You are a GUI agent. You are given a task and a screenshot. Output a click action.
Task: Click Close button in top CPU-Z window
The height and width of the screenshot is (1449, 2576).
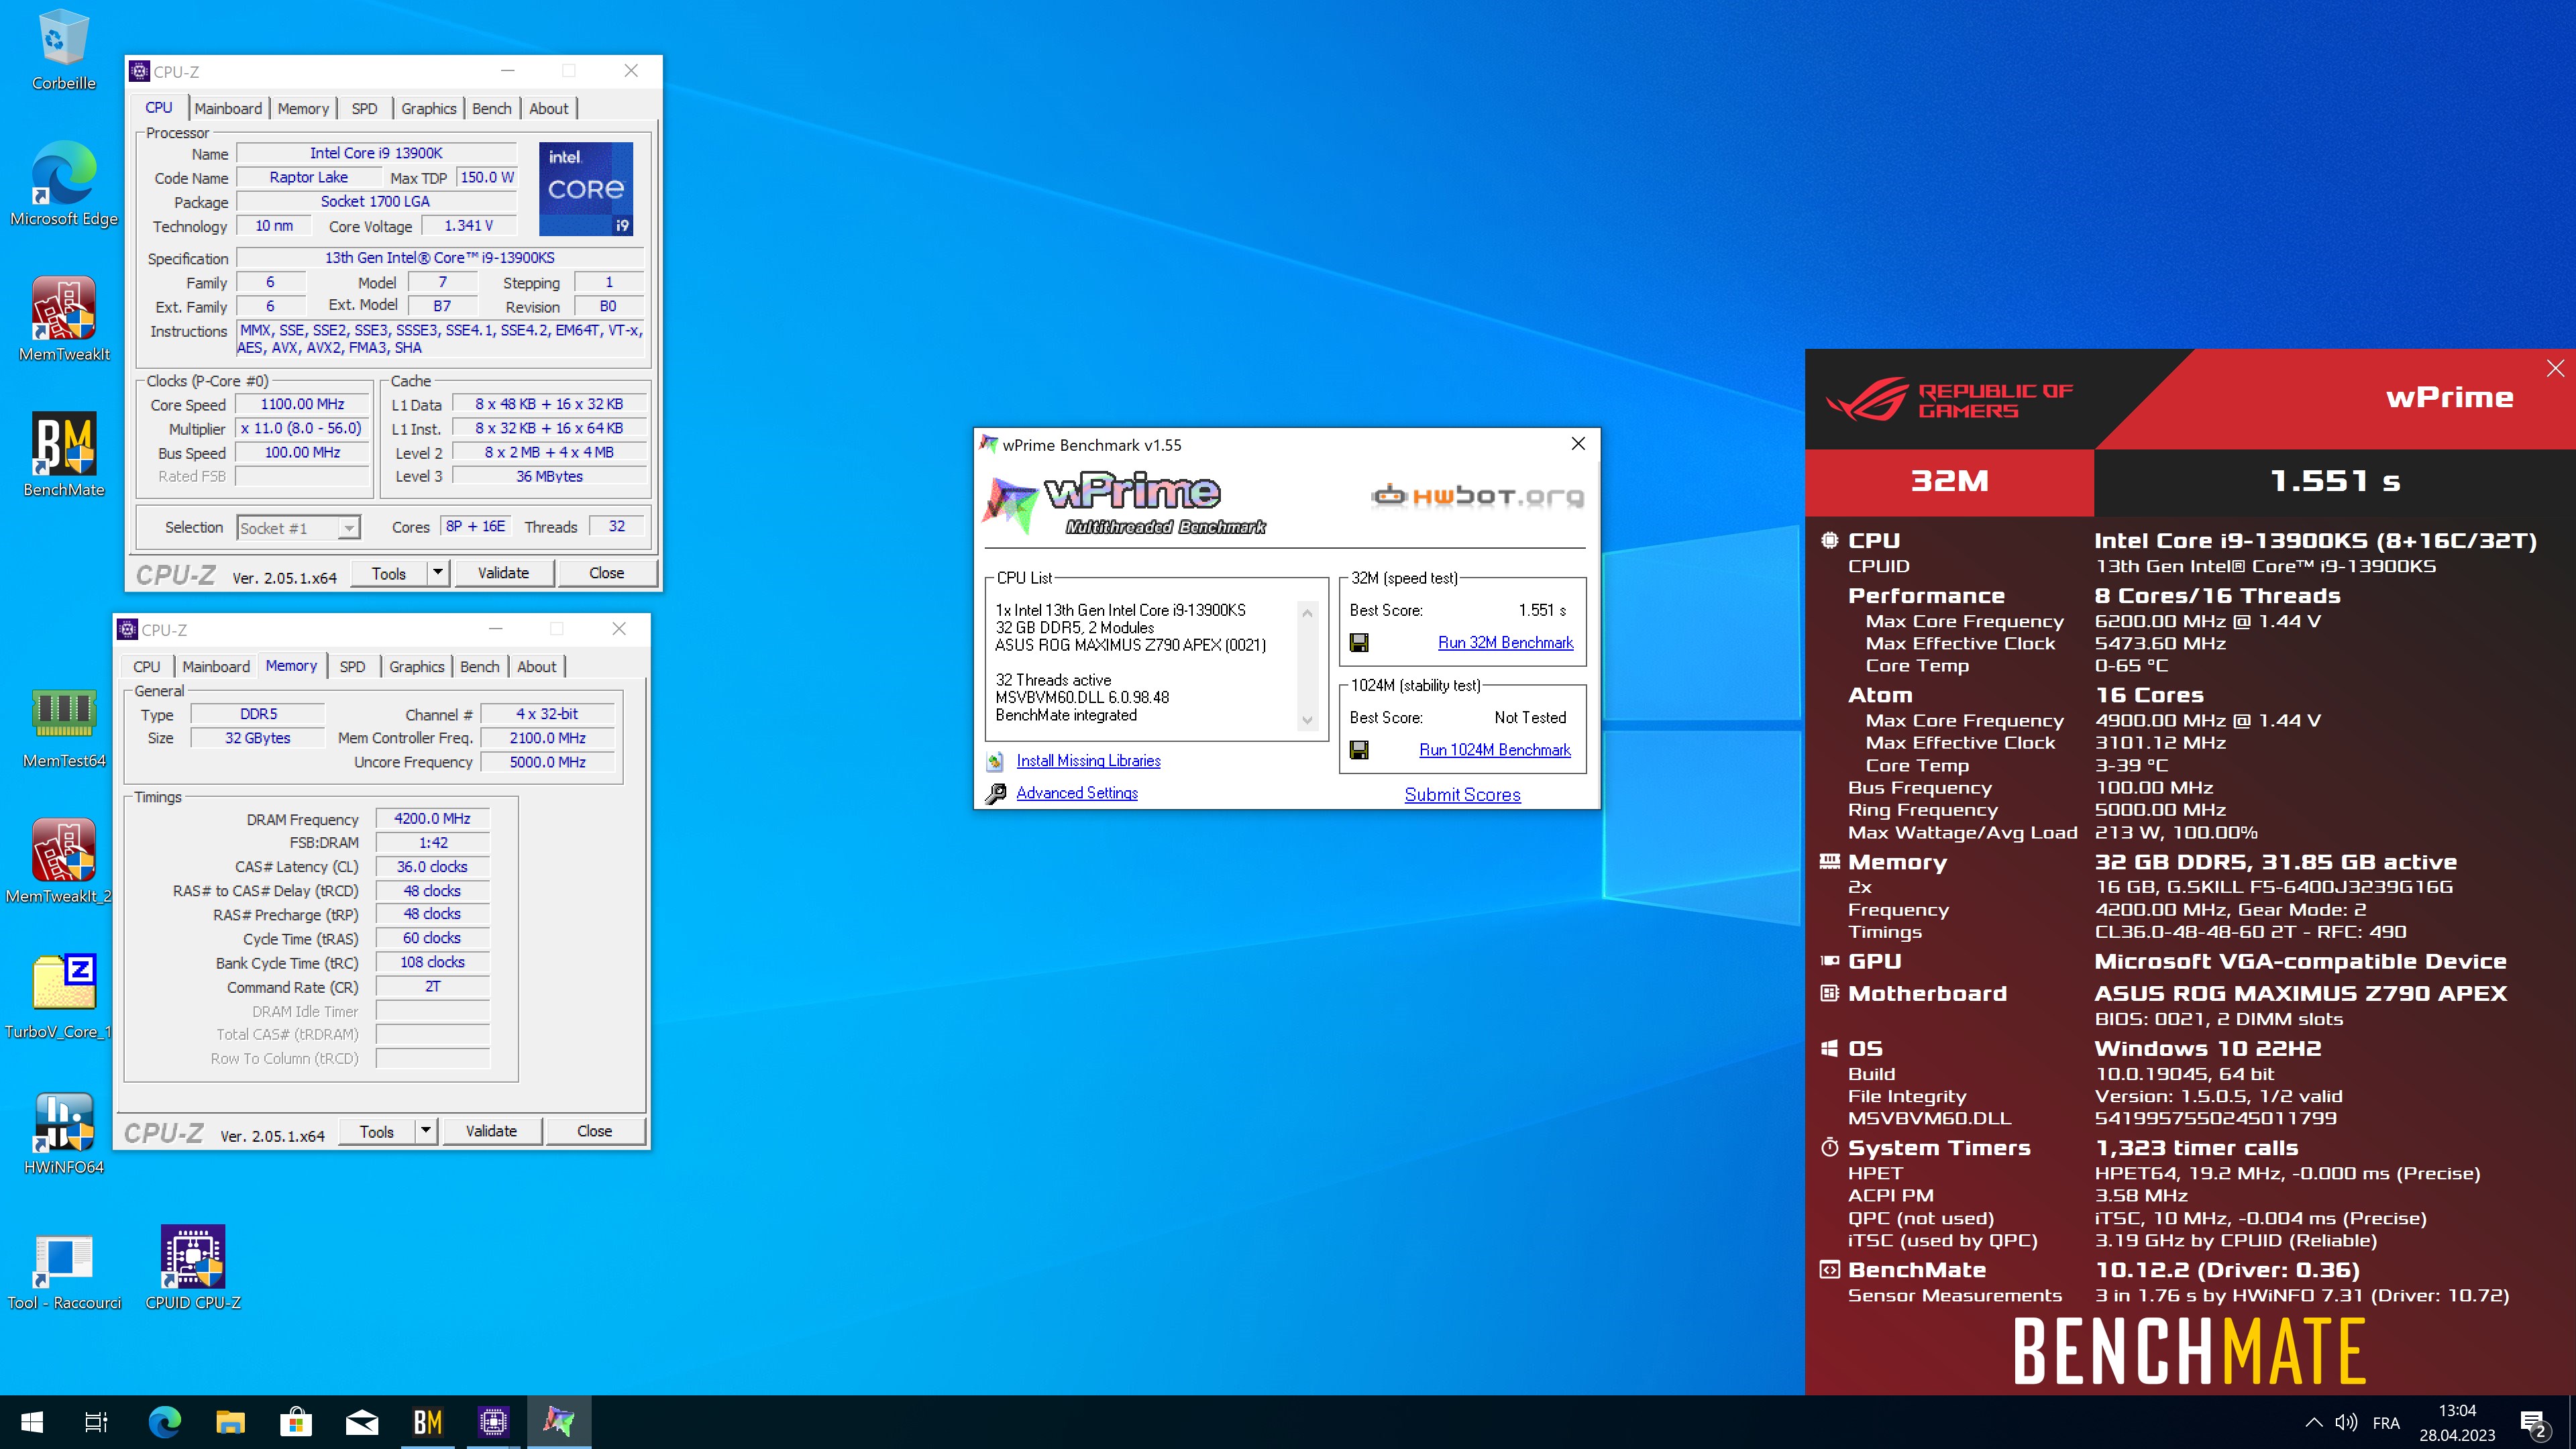607,573
